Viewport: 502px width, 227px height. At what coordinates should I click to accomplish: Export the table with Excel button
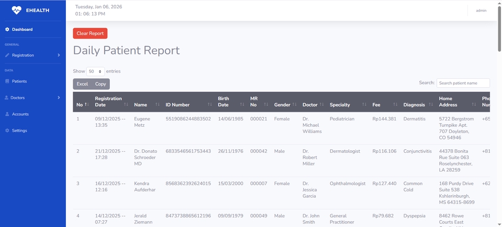[82, 84]
